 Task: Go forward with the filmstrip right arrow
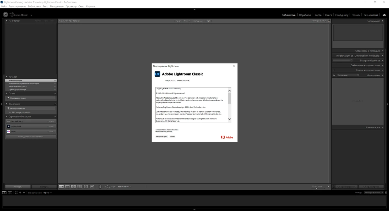click(24, 193)
